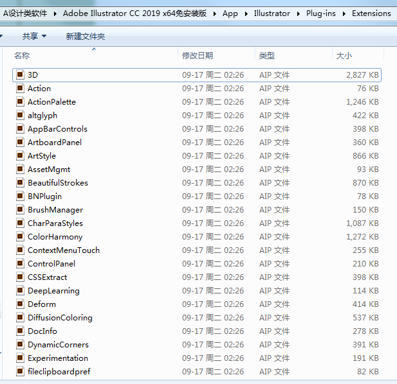Click the date in the DocInfo row
397x384 pixels.
(x=213, y=331)
